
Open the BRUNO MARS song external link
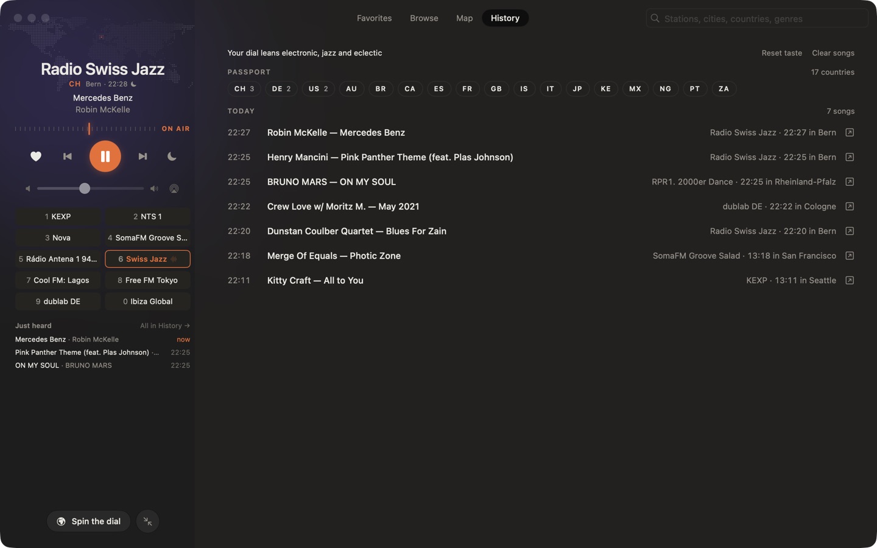[850, 182]
